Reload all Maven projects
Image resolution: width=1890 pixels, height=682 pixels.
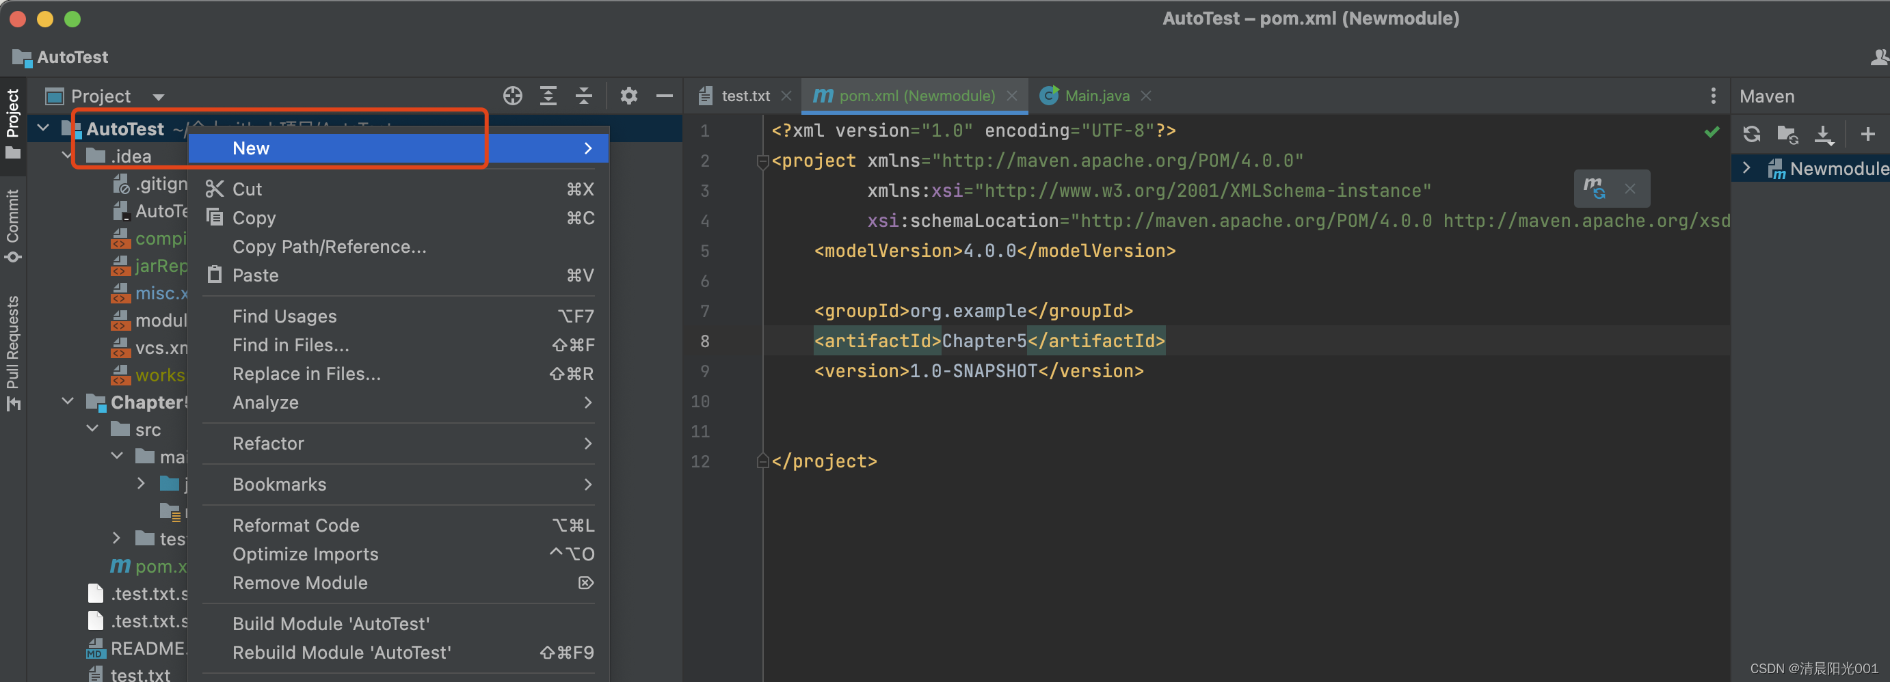[1751, 134]
